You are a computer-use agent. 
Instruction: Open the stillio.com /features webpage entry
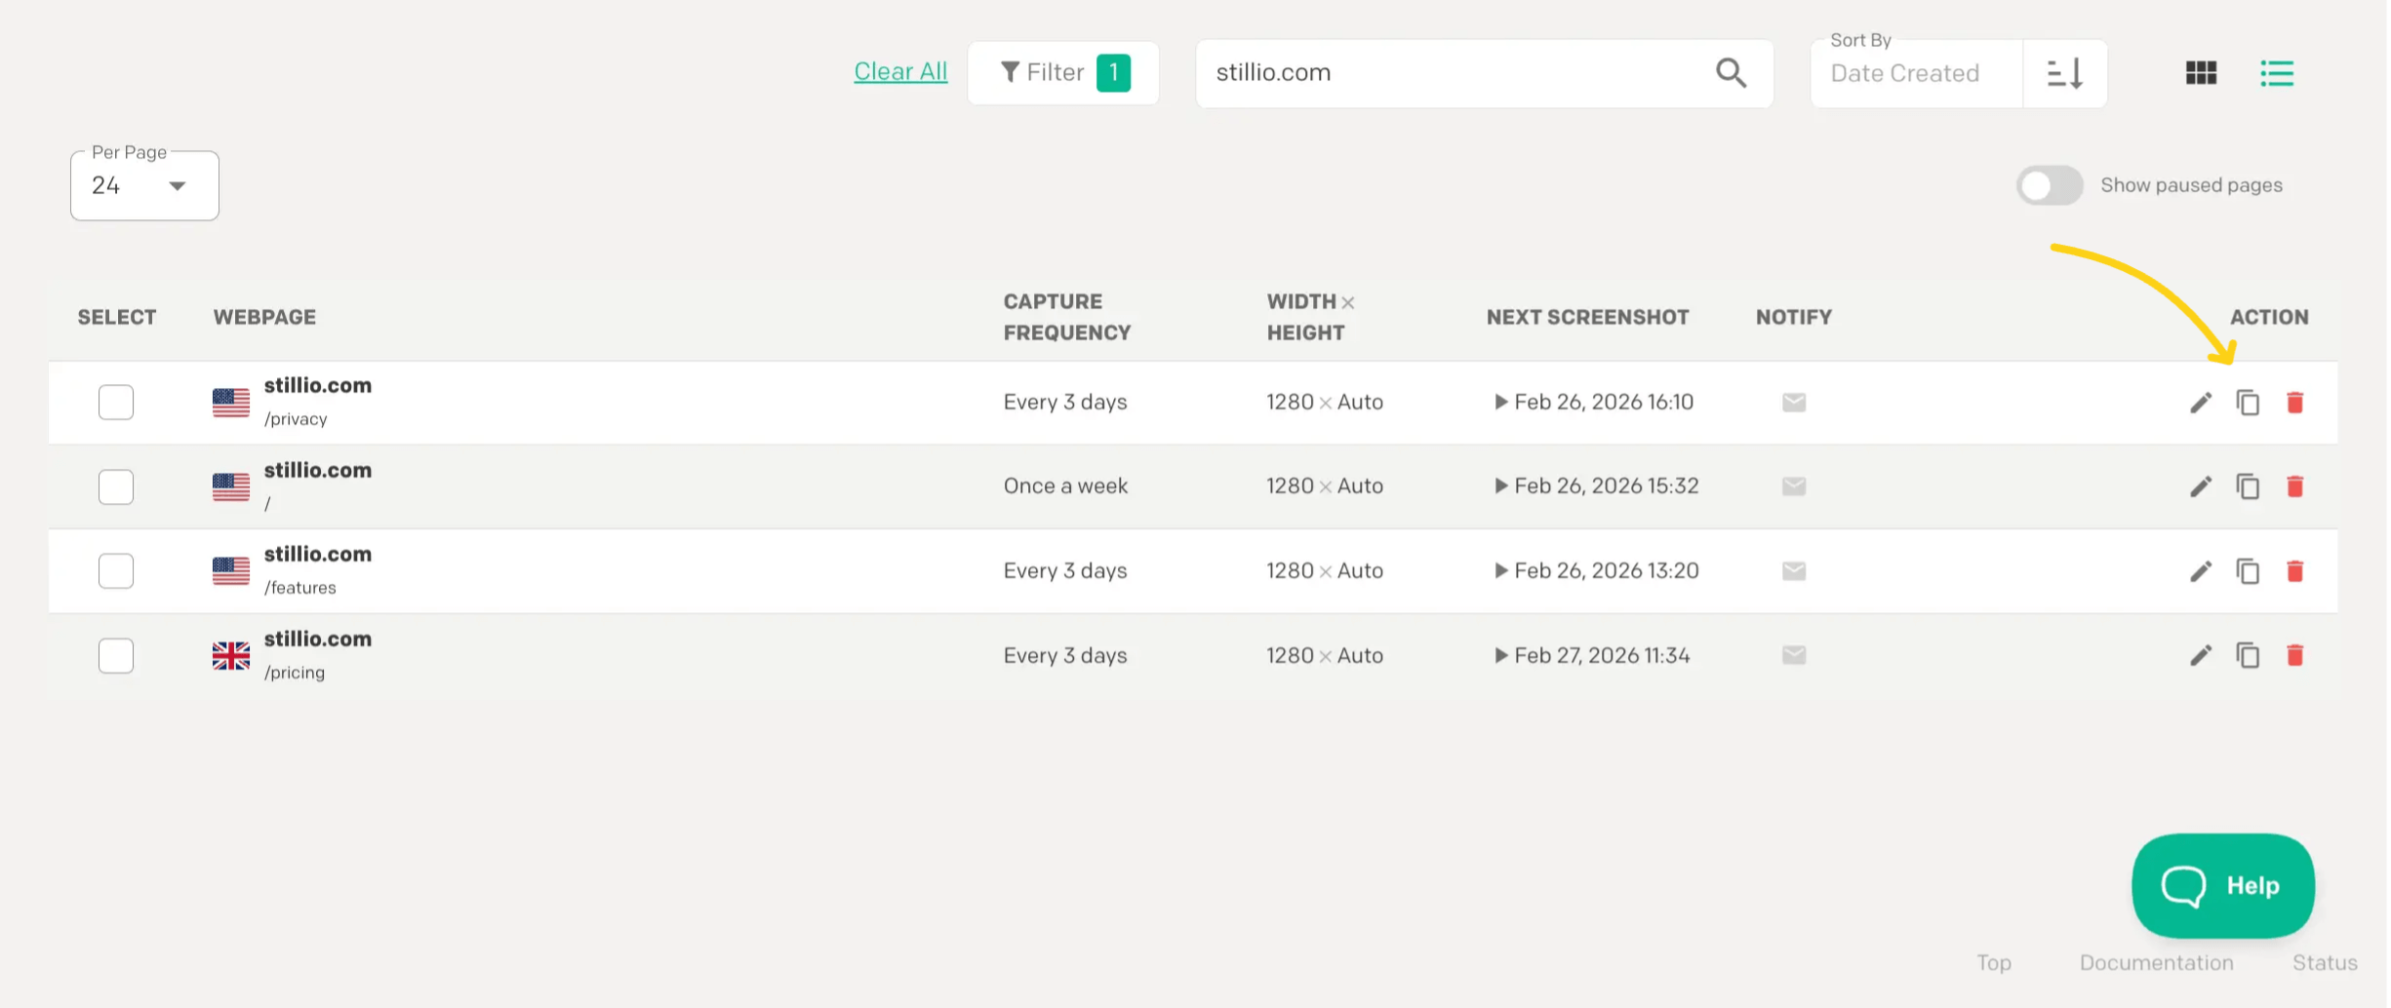(x=317, y=569)
